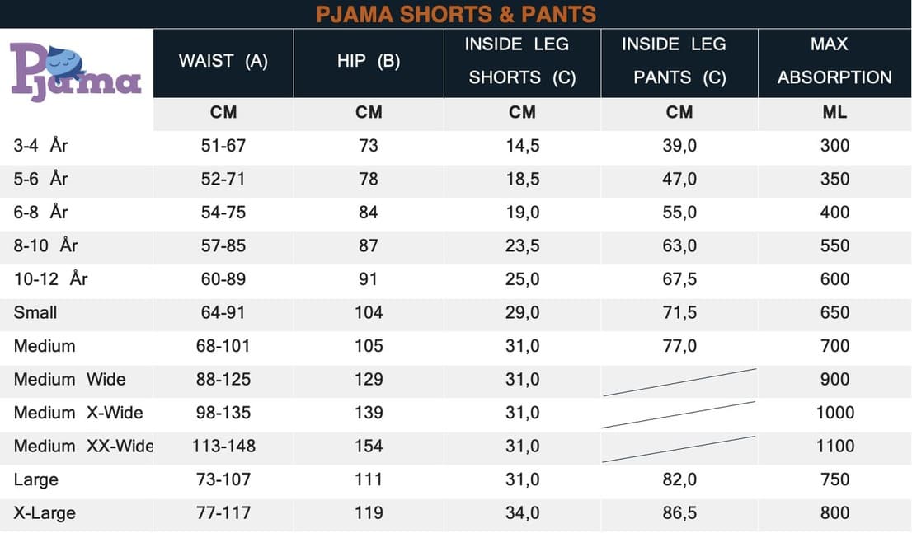Click the ML unit label
912x533 pixels.
(834, 113)
